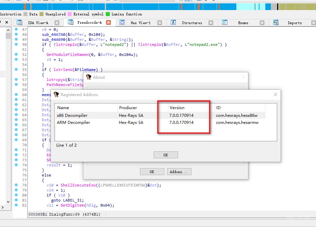This screenshot has width=316, height=227.
Task: Click the Imports tab icon
Action: [x=276, y=22]
